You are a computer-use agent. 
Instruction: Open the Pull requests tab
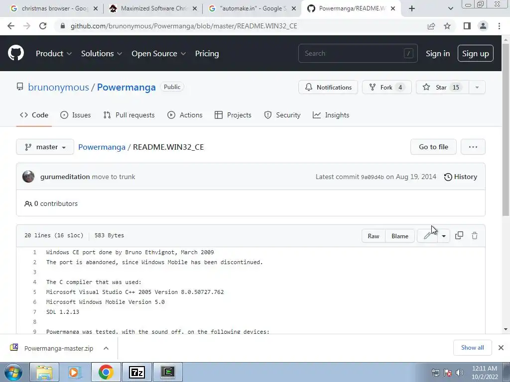point(129,115)
